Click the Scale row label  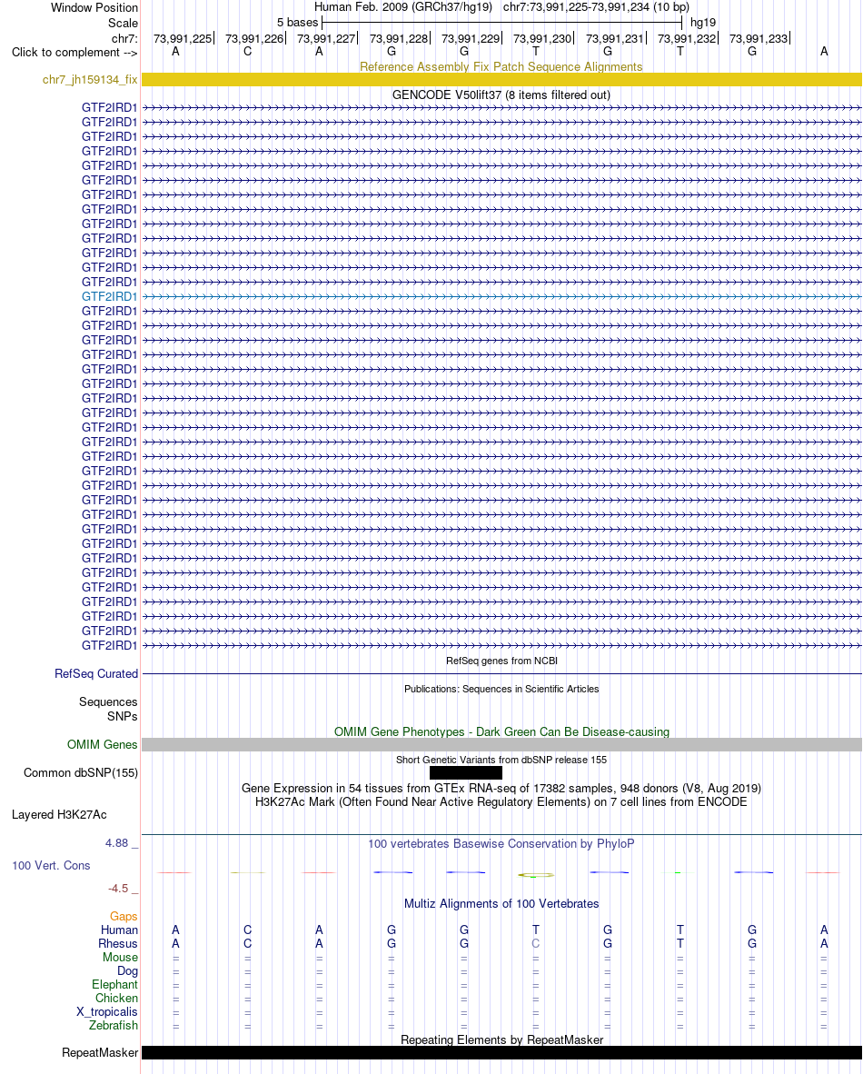123,23
